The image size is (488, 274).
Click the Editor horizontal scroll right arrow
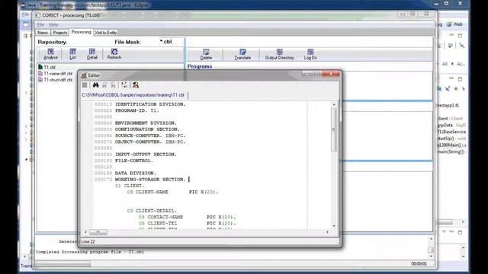tap(327, 232)
